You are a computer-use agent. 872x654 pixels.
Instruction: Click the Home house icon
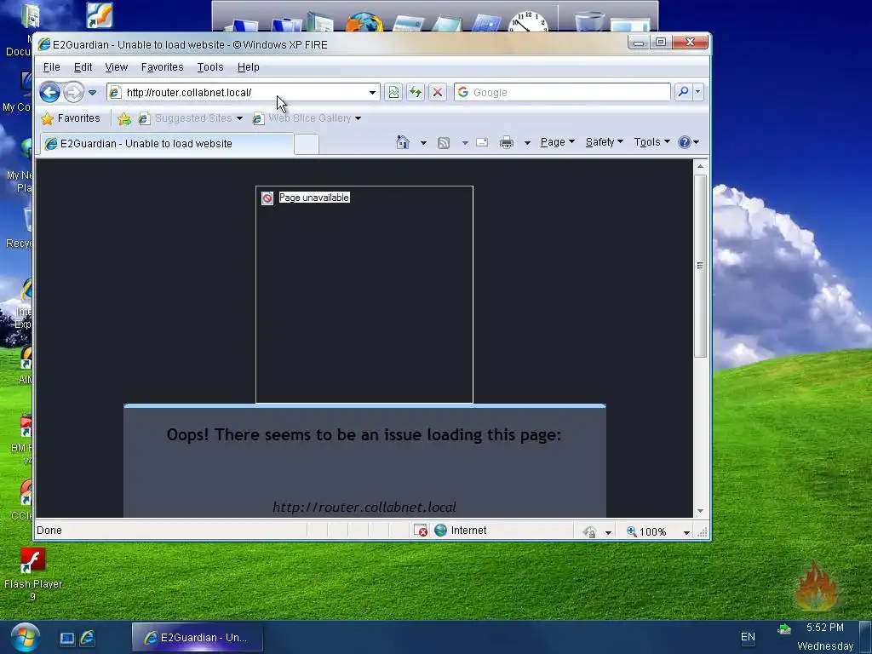(403, 142)
